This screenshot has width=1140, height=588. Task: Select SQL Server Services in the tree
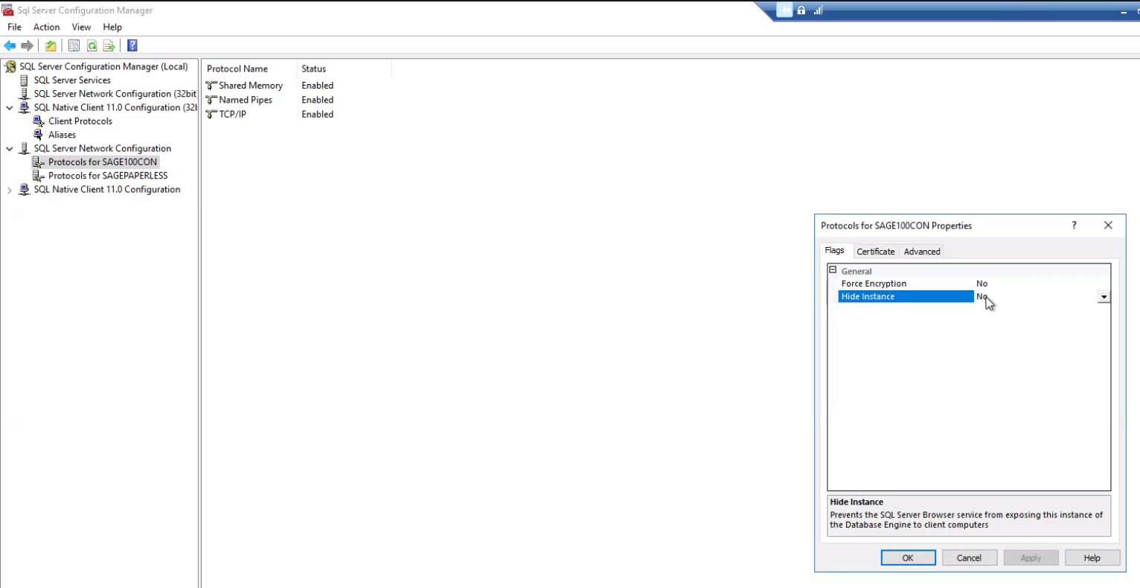click(72, 80)
